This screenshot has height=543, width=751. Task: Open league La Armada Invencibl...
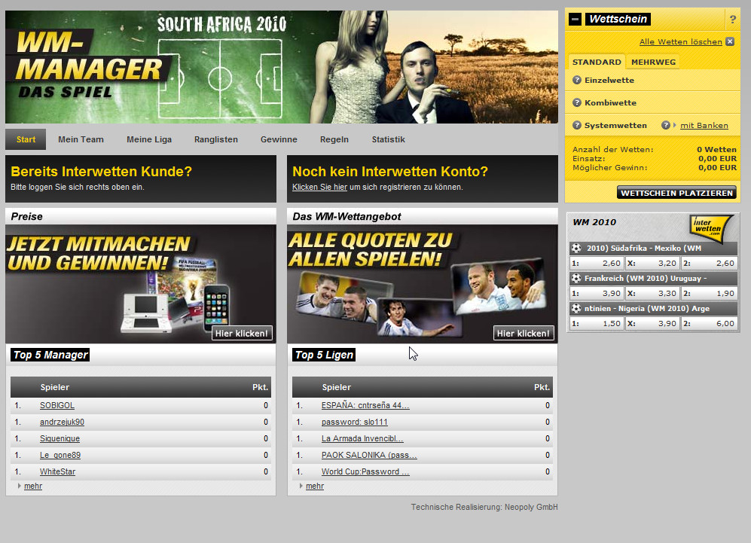362,438
